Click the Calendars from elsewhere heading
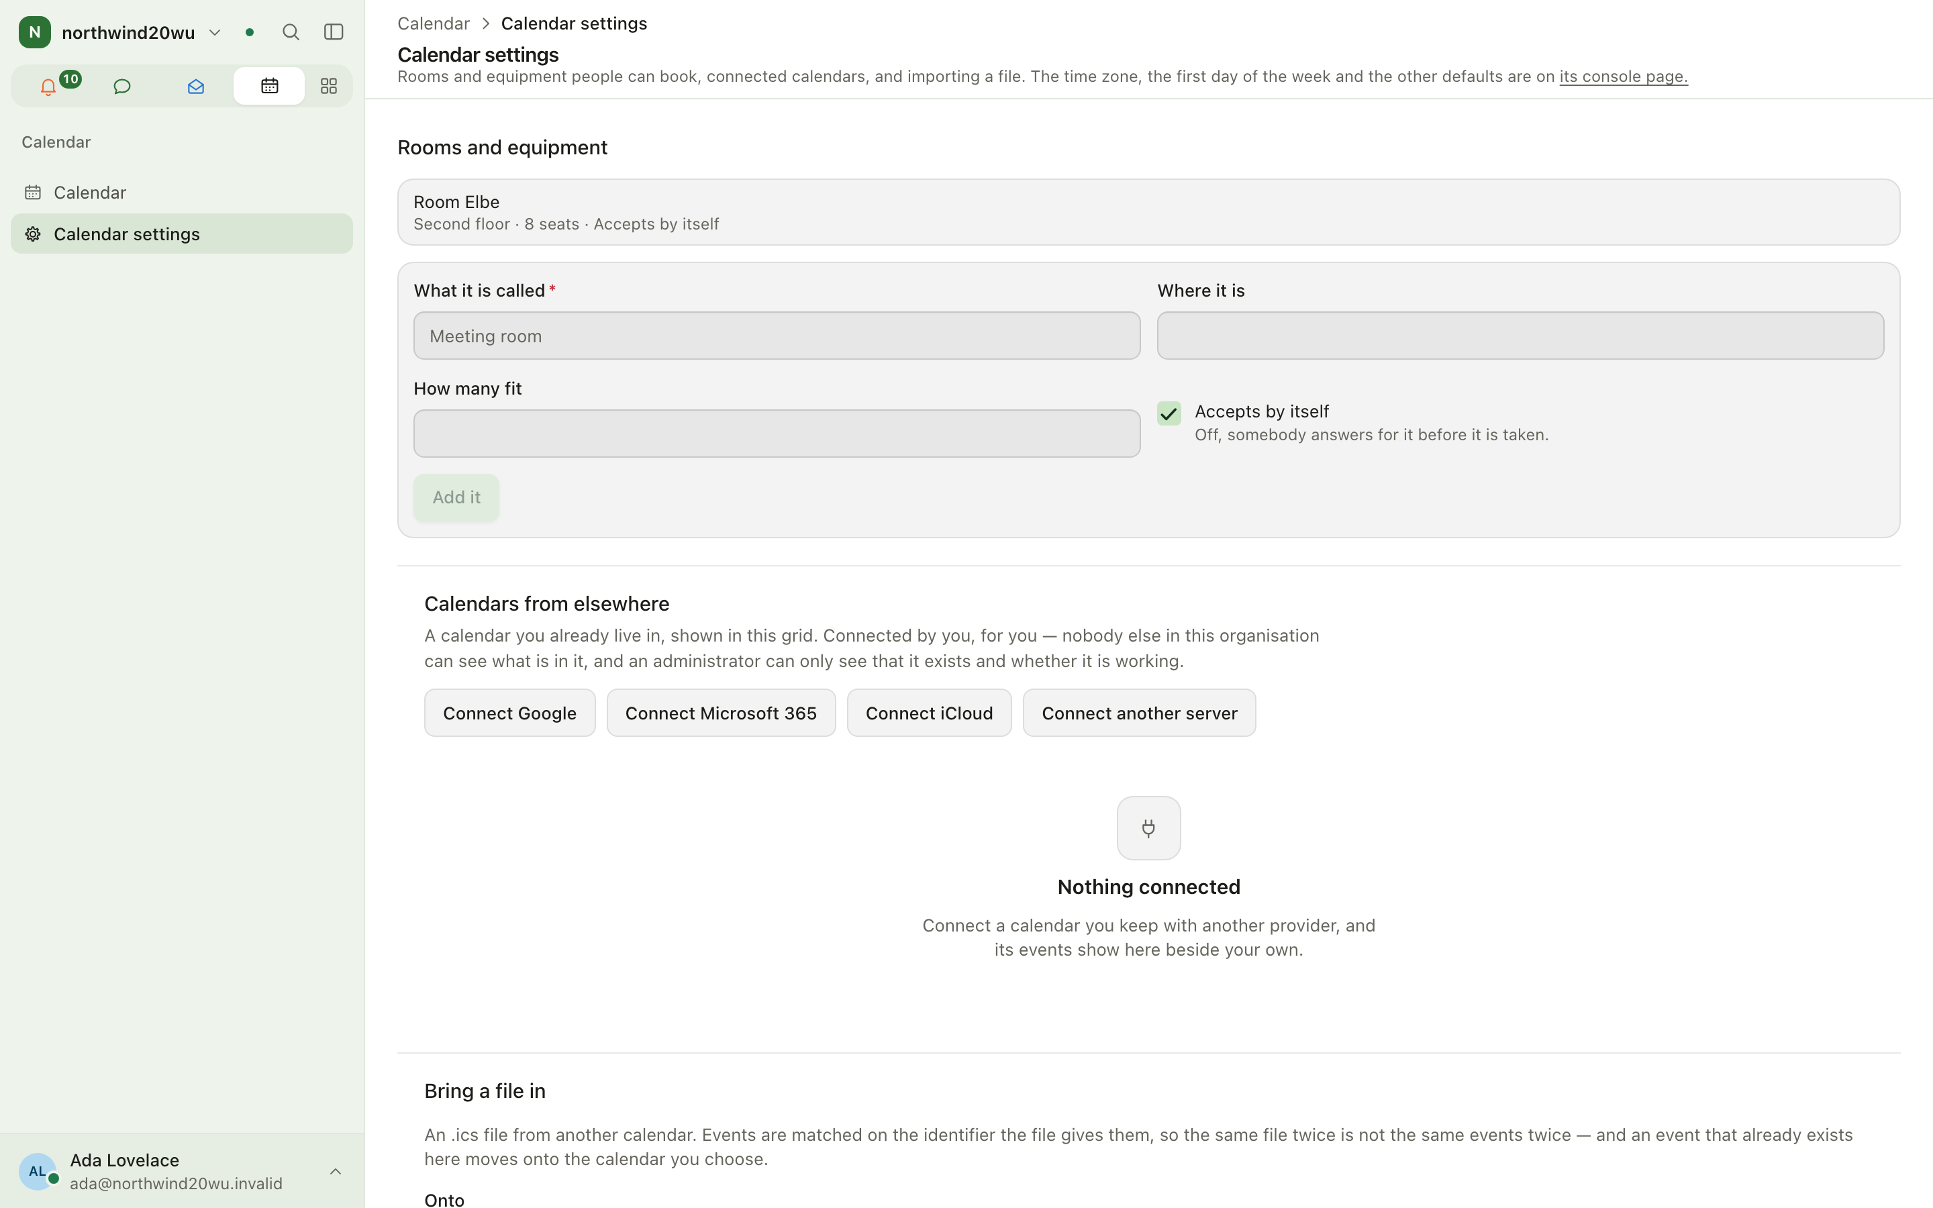1933x1208 pixels. 546,604
